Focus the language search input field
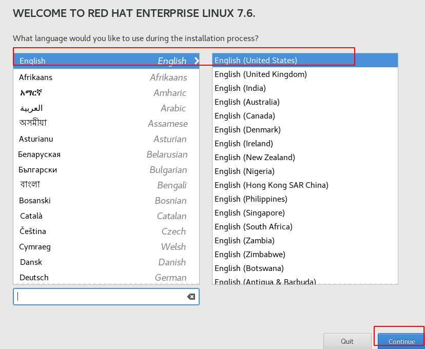 pos(106,297)
